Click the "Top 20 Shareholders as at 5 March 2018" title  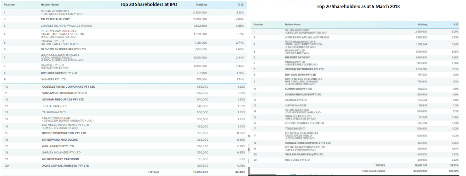pyautogui.click(x=358, y=6)
